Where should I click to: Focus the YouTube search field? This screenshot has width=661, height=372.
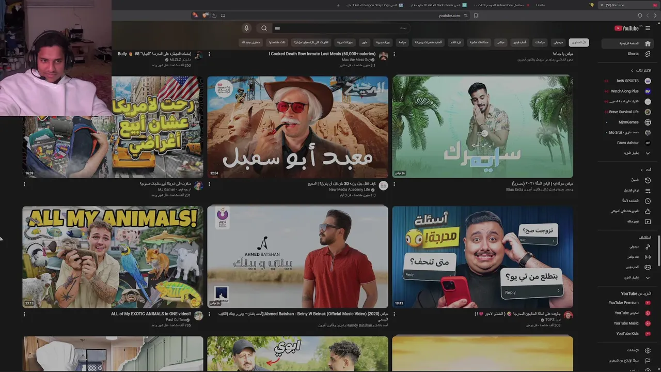[341, 28]
